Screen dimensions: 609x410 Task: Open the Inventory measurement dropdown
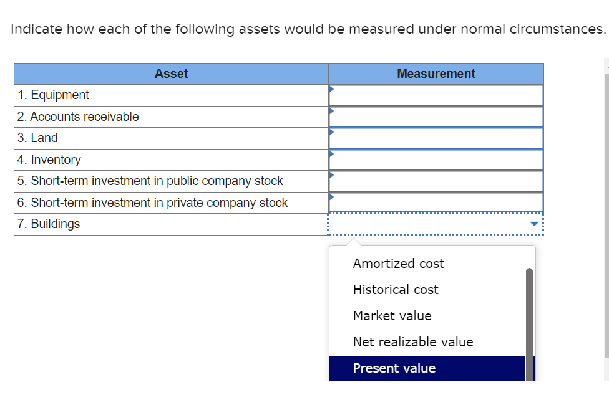tap(436, 160)
